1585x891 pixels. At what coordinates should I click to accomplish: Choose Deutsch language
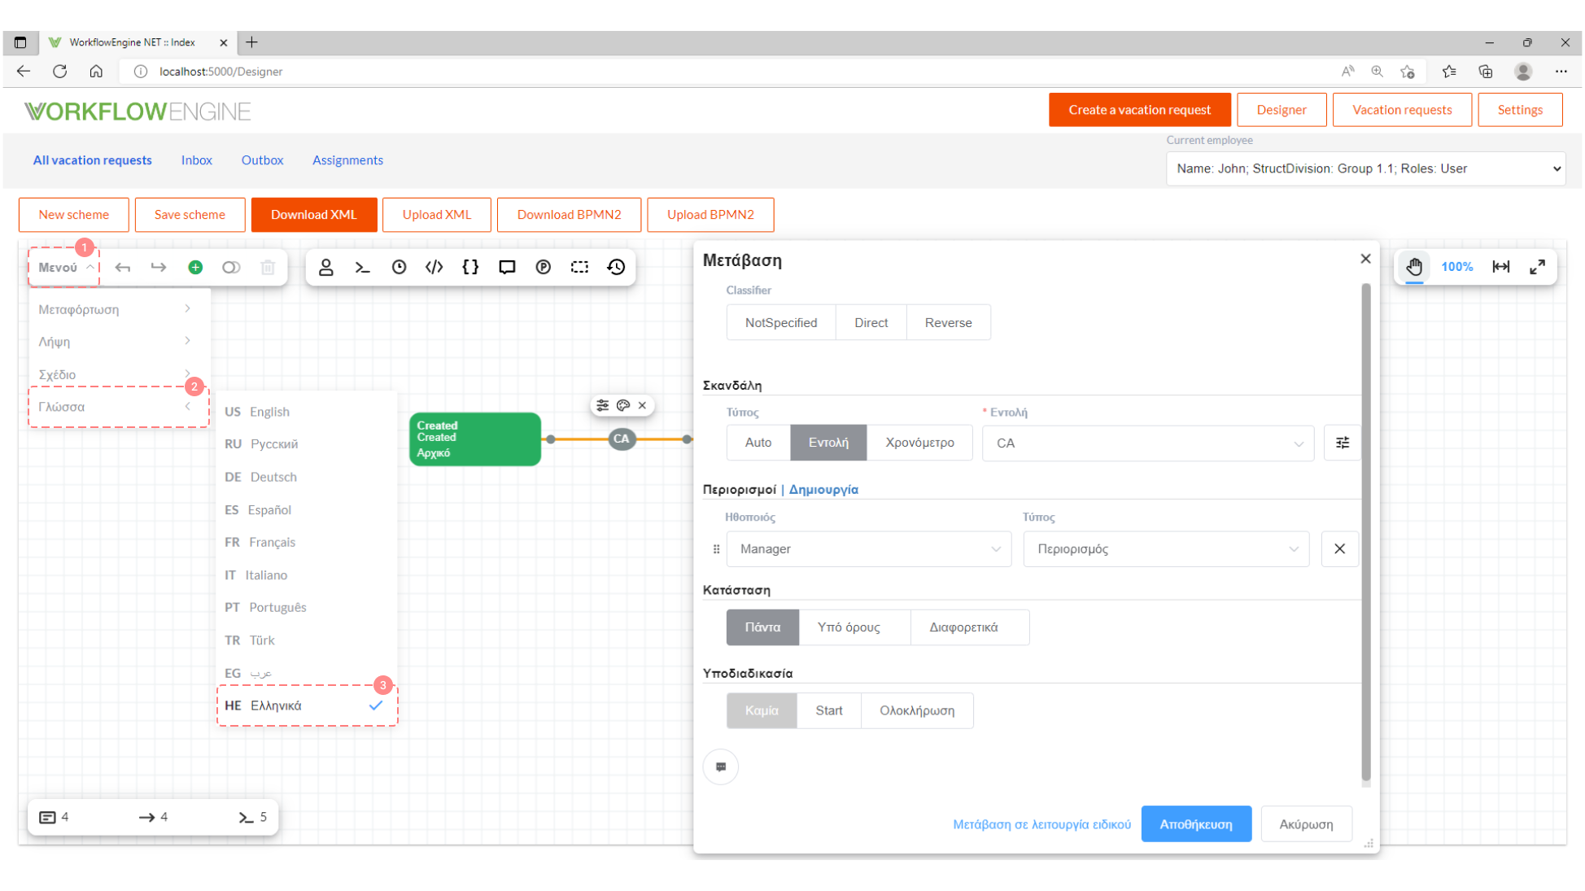click(x=306, y=477)
